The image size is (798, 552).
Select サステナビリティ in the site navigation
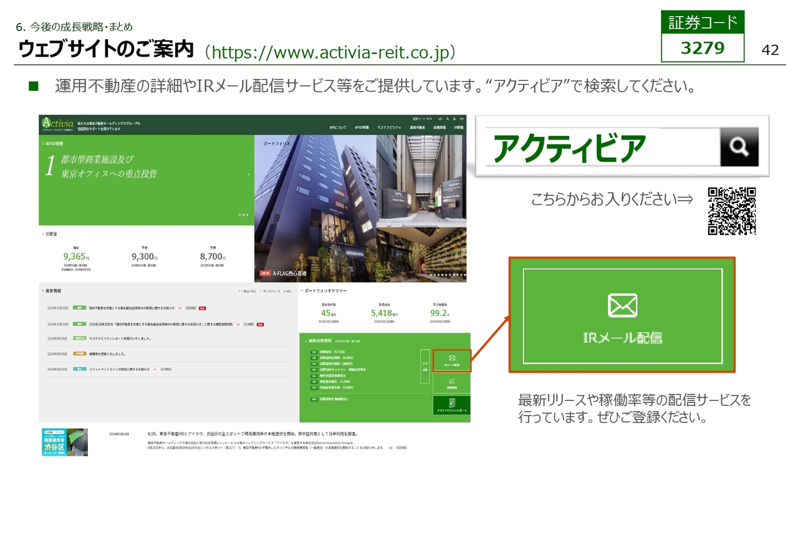coord(389,127)
